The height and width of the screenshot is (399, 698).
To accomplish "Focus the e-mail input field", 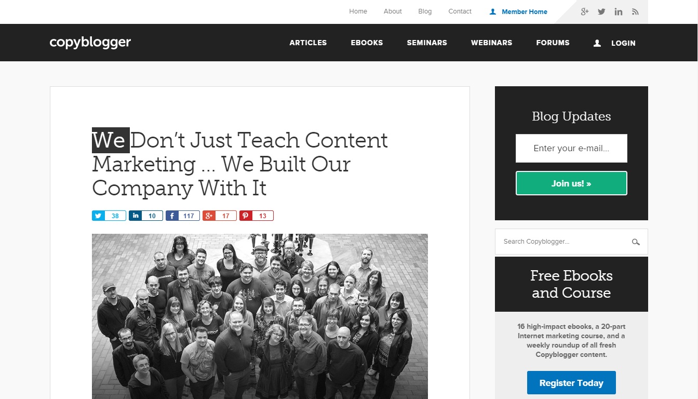I will [x=571, y=148].
